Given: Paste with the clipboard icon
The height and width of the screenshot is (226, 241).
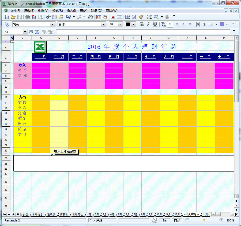Looking at the screenshot, I should (61, 17).
